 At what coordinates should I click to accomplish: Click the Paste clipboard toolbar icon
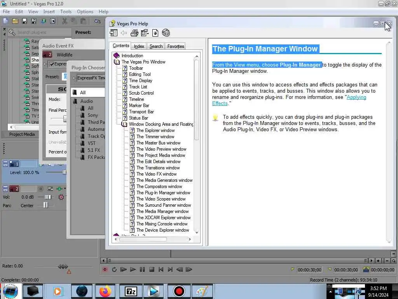[83, 21]
